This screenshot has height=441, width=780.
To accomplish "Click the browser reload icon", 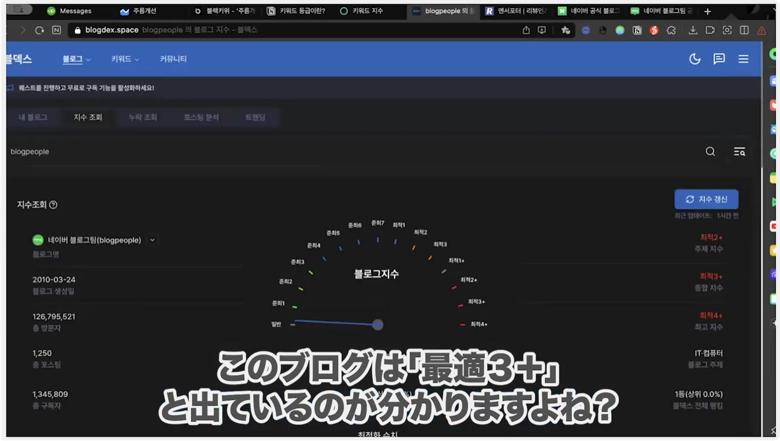I will pyautogui.click(x=39, y=30).
